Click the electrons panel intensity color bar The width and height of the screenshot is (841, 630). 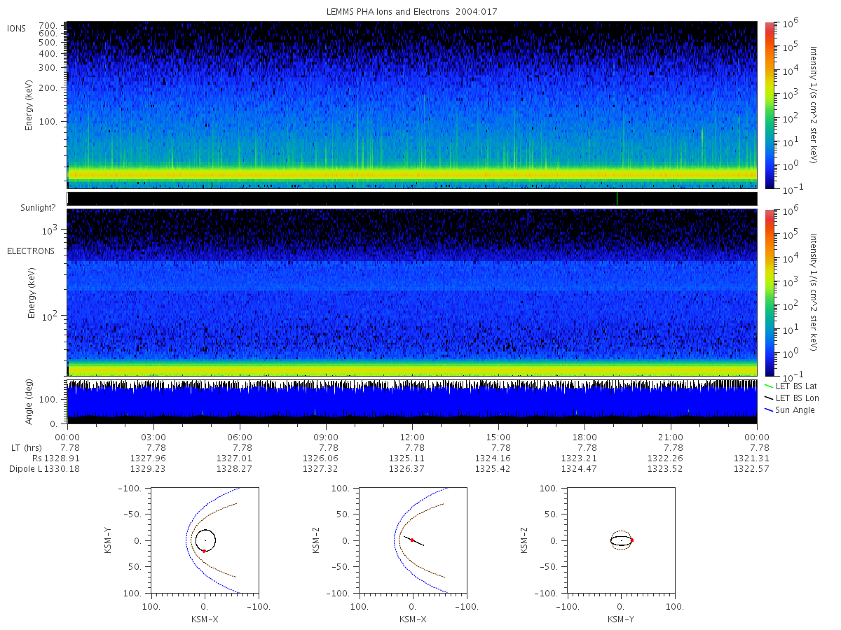[769, 293]
